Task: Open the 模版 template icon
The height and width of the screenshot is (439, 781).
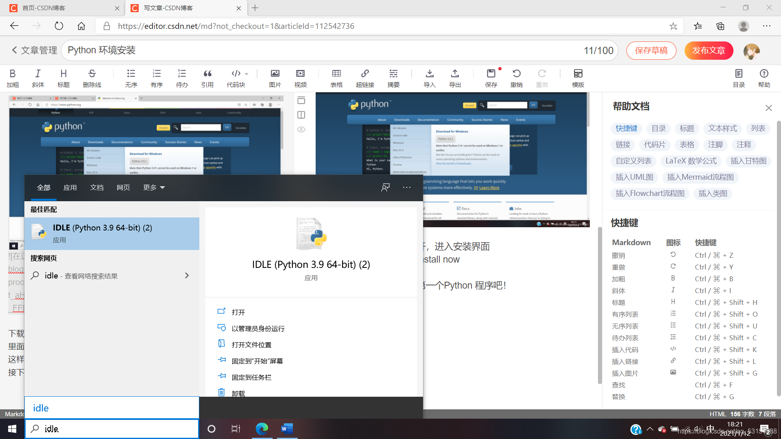Action: [x=578, y=78]
